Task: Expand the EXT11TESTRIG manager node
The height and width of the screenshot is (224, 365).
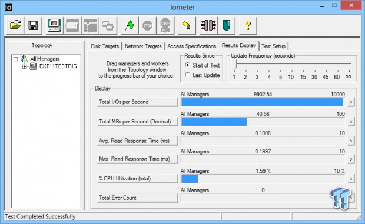Action: (x=25, y=66)
